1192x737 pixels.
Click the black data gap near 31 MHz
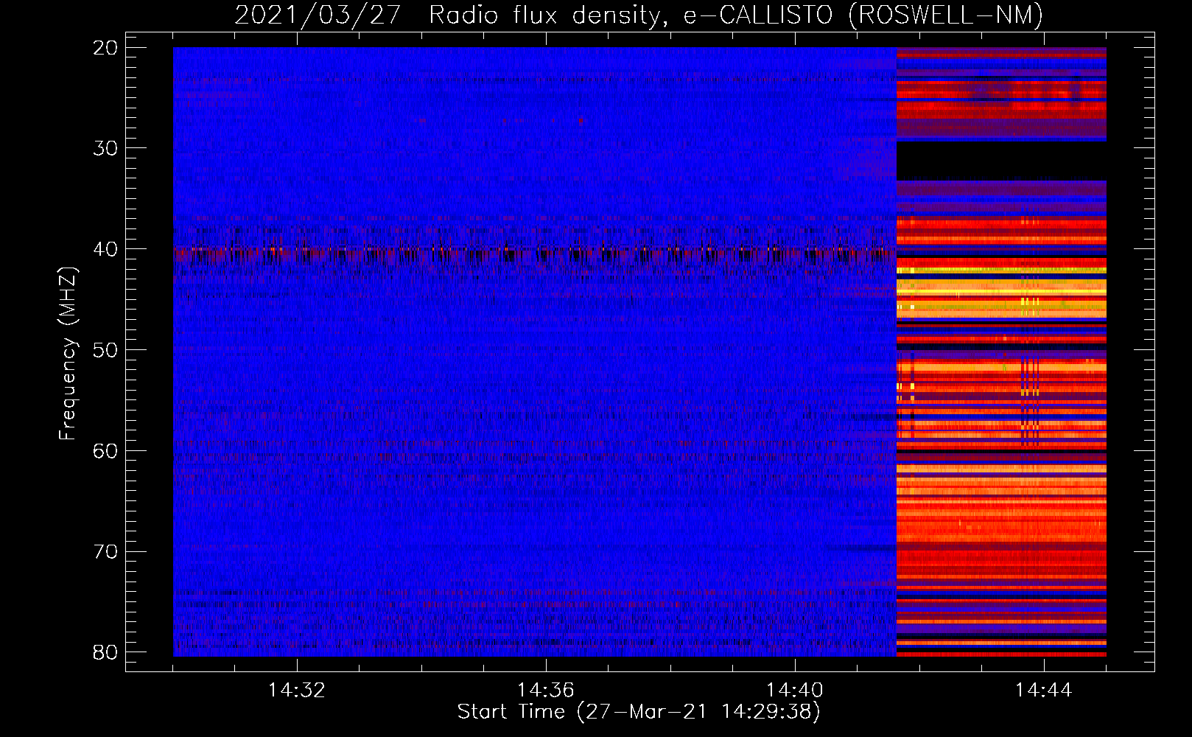pos(1001,161)
